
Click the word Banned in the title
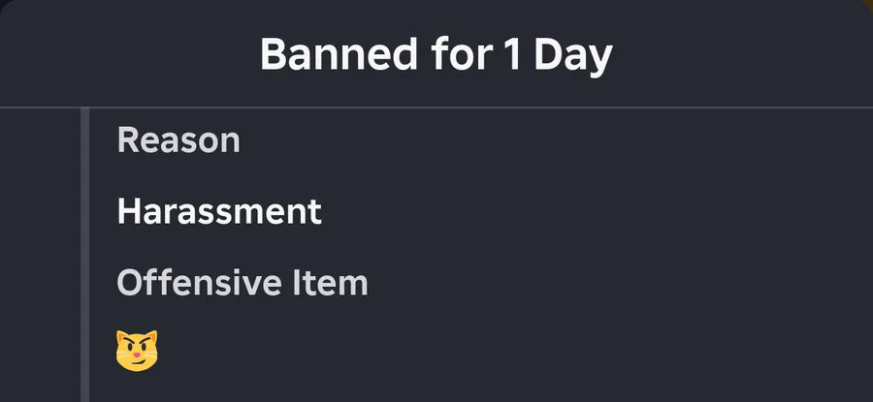pyautogui.click(x=339, y=54)
